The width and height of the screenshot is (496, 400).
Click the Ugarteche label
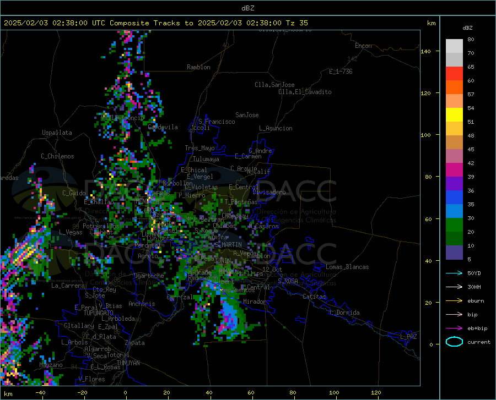pos(149,276)
